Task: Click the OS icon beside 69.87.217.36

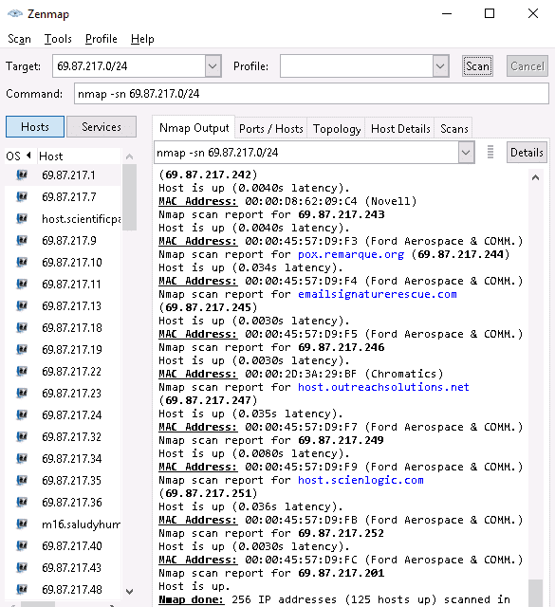Action: tap(22, 503)
